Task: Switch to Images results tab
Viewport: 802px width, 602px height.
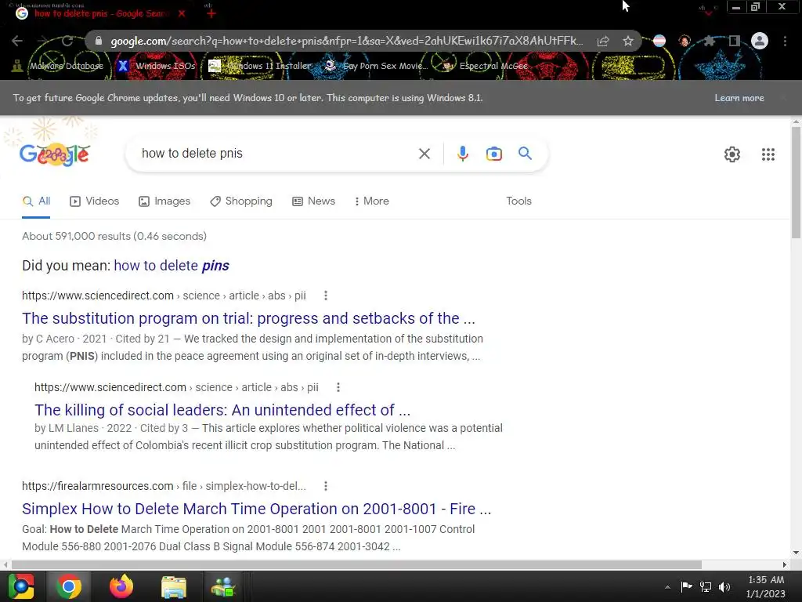Action: (164, 201)
